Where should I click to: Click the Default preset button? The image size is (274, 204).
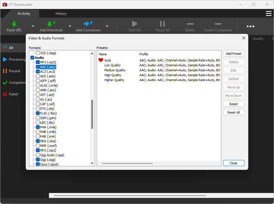point(234,79)
